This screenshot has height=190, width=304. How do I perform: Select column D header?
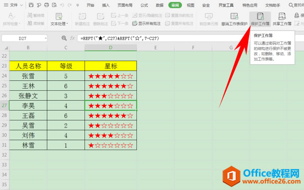tap(110, 48)
